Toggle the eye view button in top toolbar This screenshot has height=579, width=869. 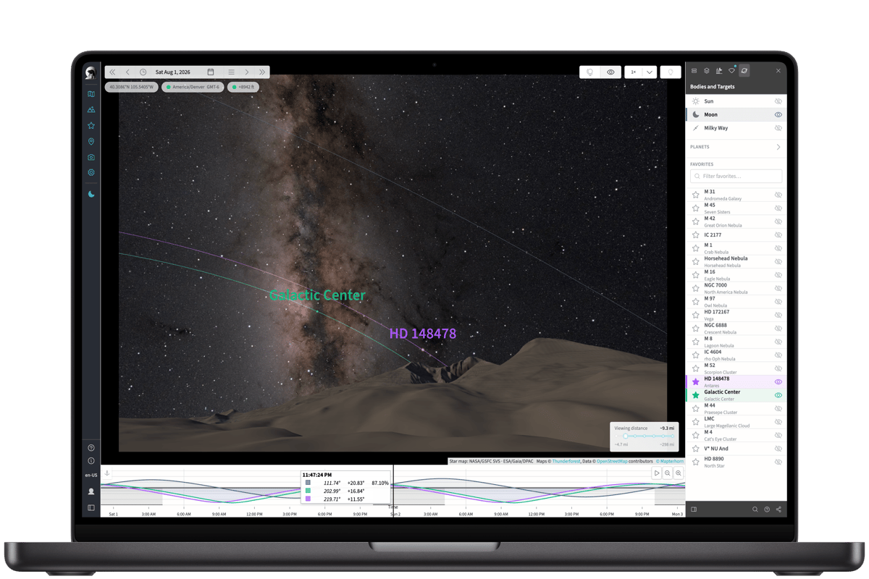click(x=610, y=72)
